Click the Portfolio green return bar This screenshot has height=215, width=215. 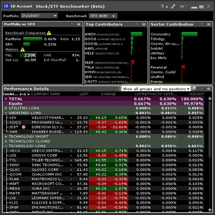pos(33,39)
